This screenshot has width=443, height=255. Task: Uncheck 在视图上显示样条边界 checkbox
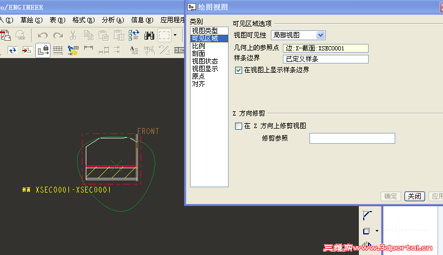(238, 70)
